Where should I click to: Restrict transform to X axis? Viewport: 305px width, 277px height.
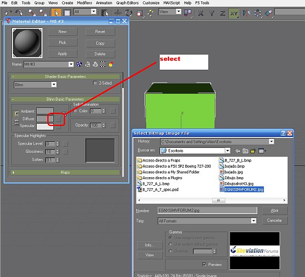click(201, 13)
